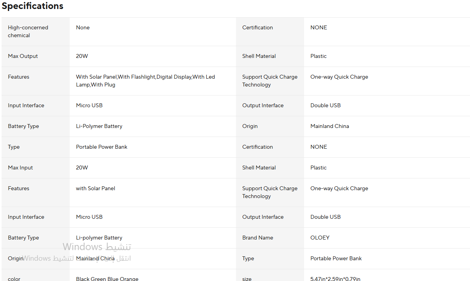Click the color label at the bottom
470x281 pixels.
(x=14, y=279)
